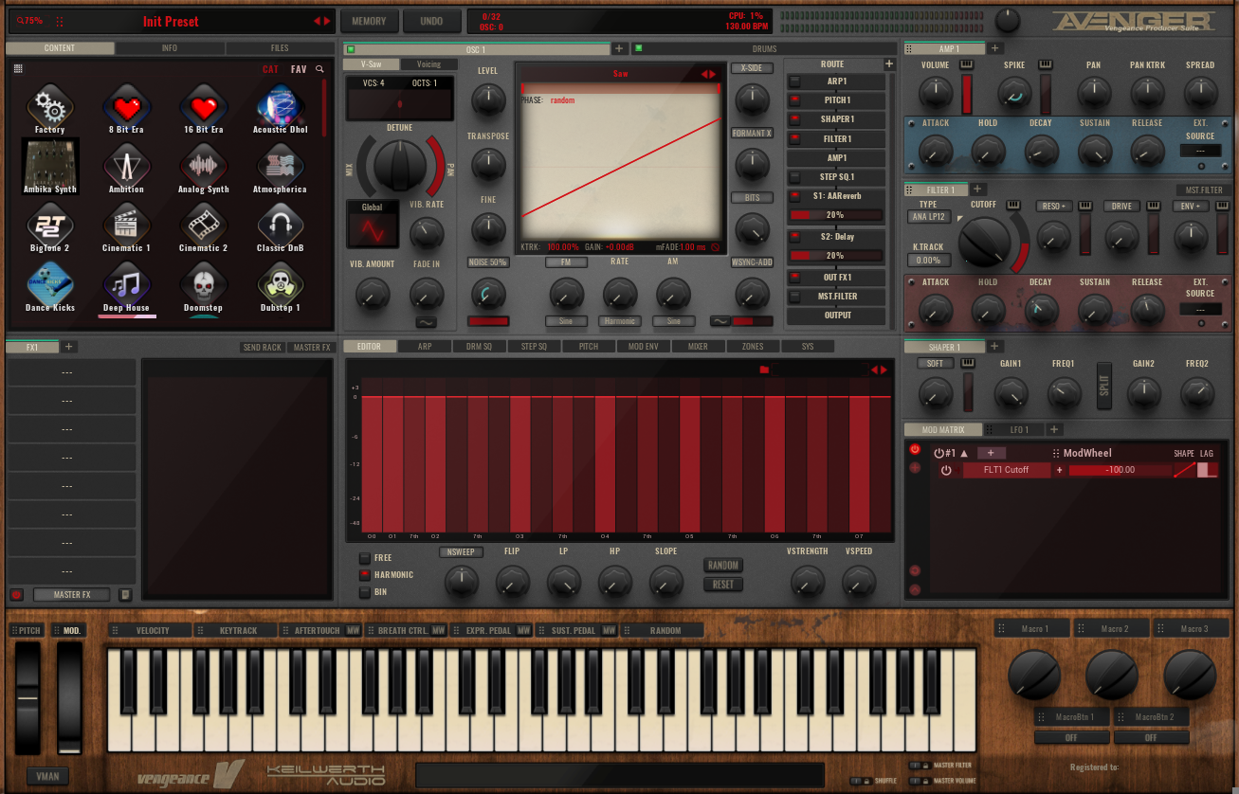Image resolution: width=1239 pixels, height=794 pixels.
Task: Switch to the FILES tab
Action: tap(280, 48)
